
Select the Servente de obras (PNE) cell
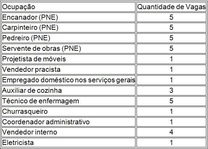pos(42,48)
